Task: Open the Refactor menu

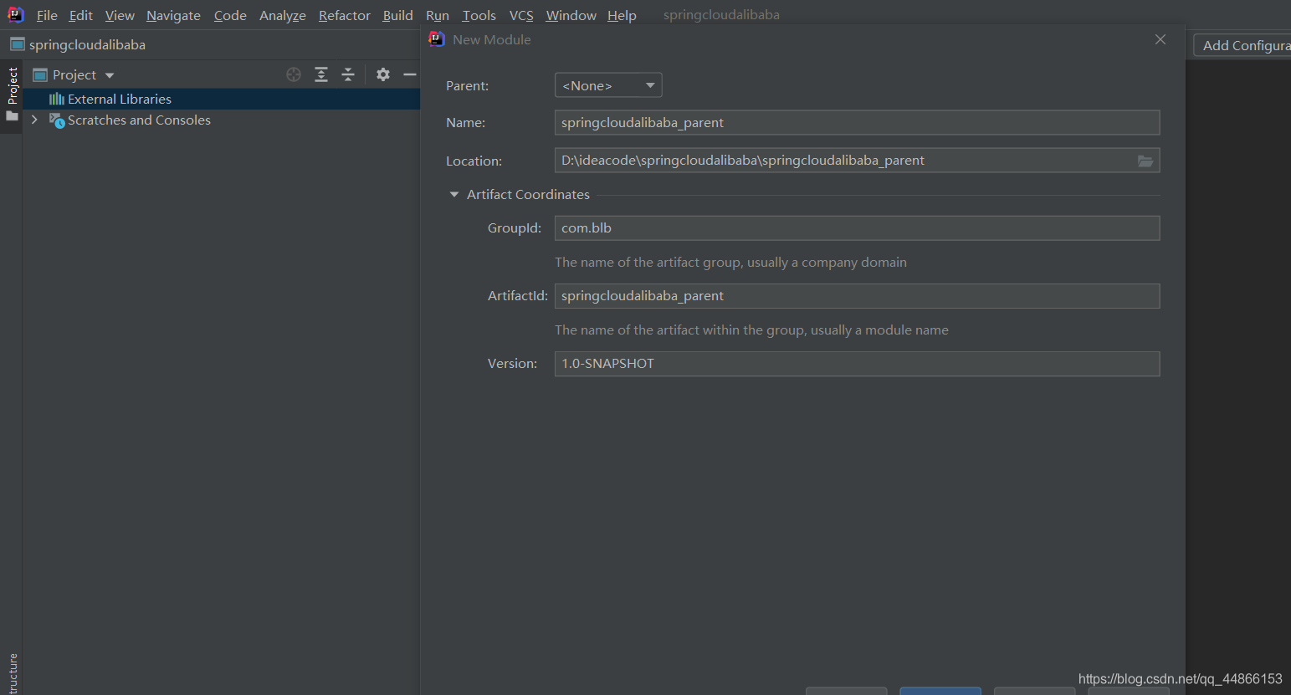Action: (x=345, y=15)
